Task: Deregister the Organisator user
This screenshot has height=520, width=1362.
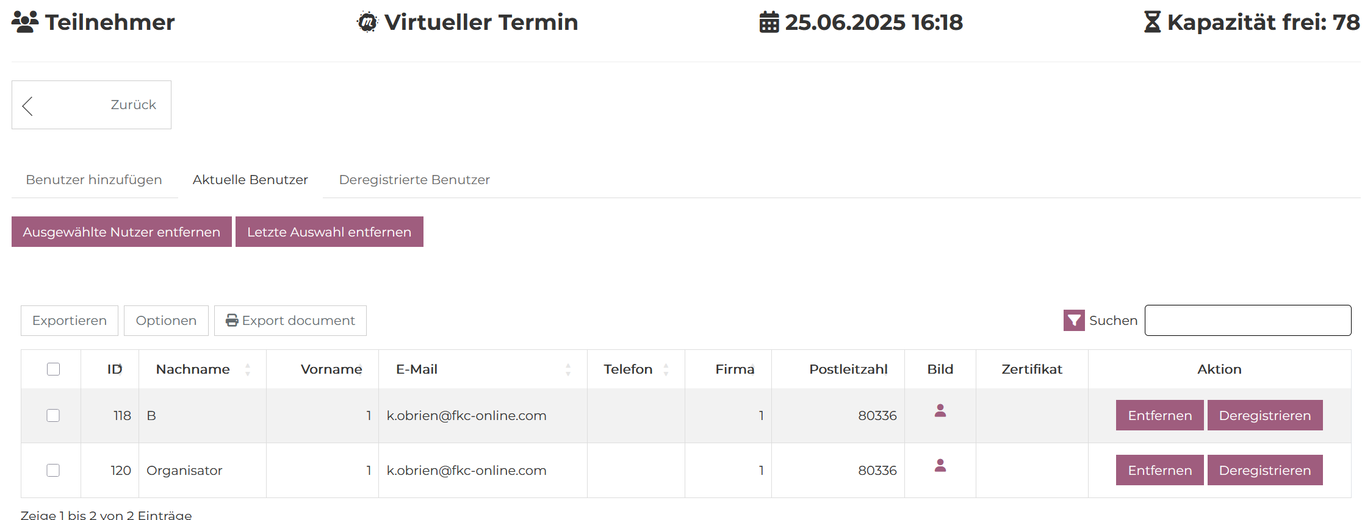Action: pos(1264,471)
